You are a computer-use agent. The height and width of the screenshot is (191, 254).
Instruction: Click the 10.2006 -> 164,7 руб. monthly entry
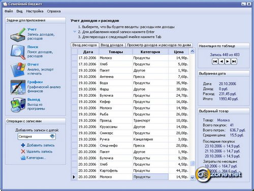pos(221,166)
